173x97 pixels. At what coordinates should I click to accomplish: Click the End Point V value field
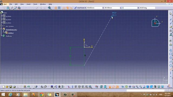pos(112,8)
